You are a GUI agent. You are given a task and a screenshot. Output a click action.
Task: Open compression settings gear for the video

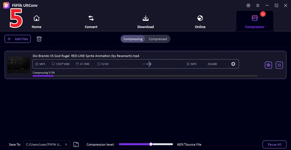(x=233, y=64)
